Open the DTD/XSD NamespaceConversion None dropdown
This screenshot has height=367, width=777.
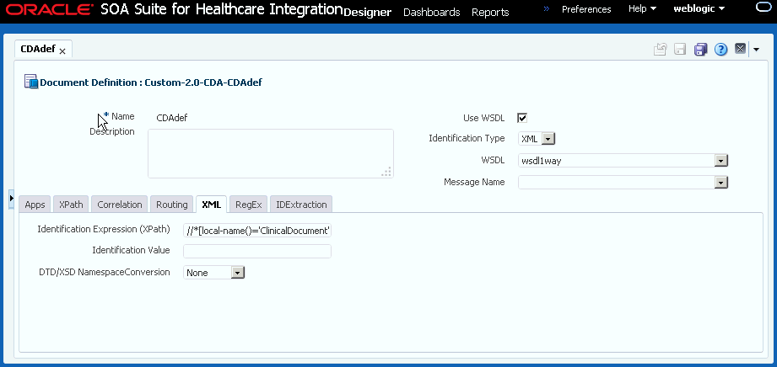238,273
